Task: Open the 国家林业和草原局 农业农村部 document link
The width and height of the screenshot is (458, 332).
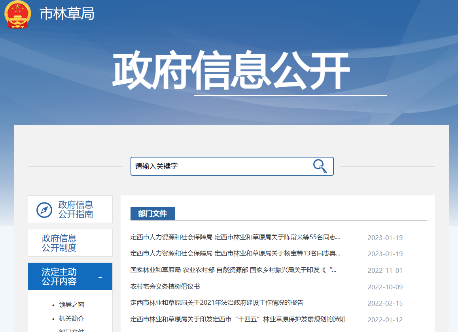Action: pos(233,270)
